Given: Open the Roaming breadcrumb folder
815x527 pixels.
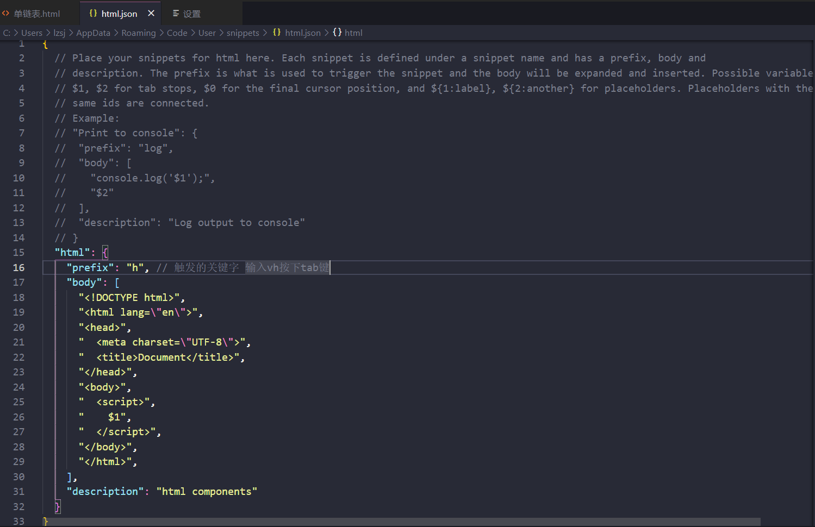Looking at the screenshot, I should pyautogui.click(x=139, y=33).
